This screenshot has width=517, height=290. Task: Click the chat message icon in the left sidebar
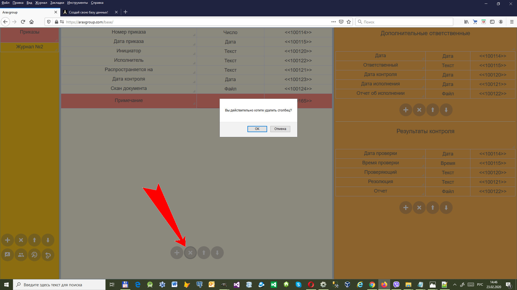click(x=8, y=255)
